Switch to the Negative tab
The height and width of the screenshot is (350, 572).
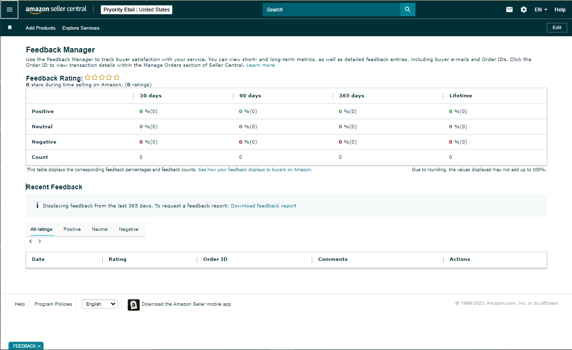[x=128, y=229]
